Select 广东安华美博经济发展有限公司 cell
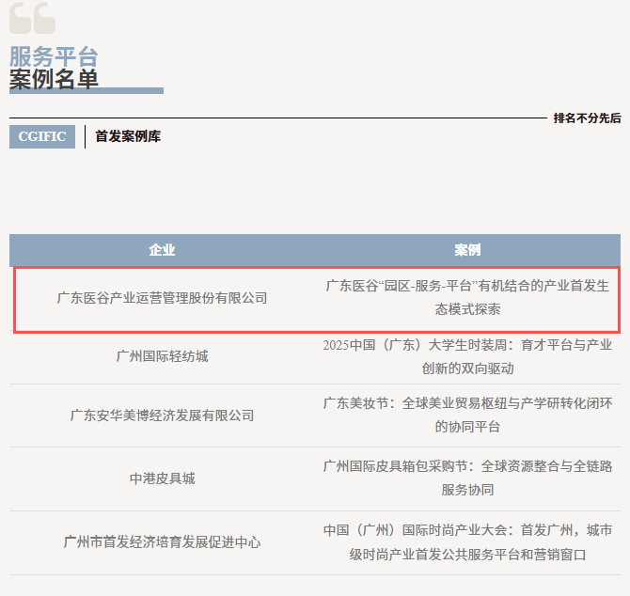The height and width of the screenshot is (596, 630). pyautogui.click(x=163, y=416)
